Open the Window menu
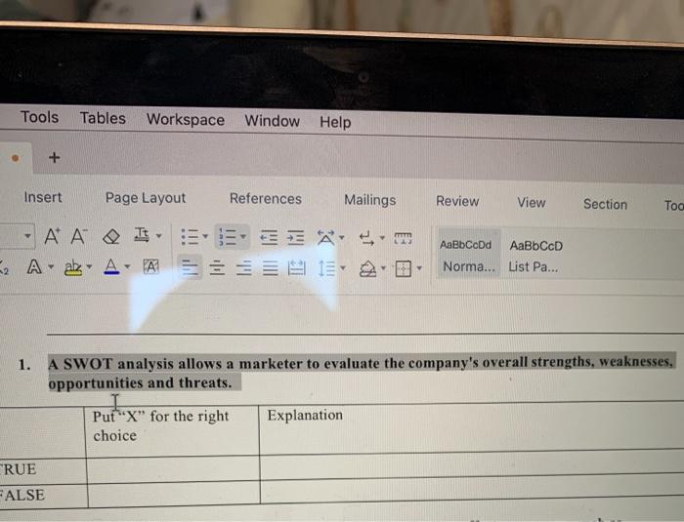684x522 pixels. click(273, 121)
